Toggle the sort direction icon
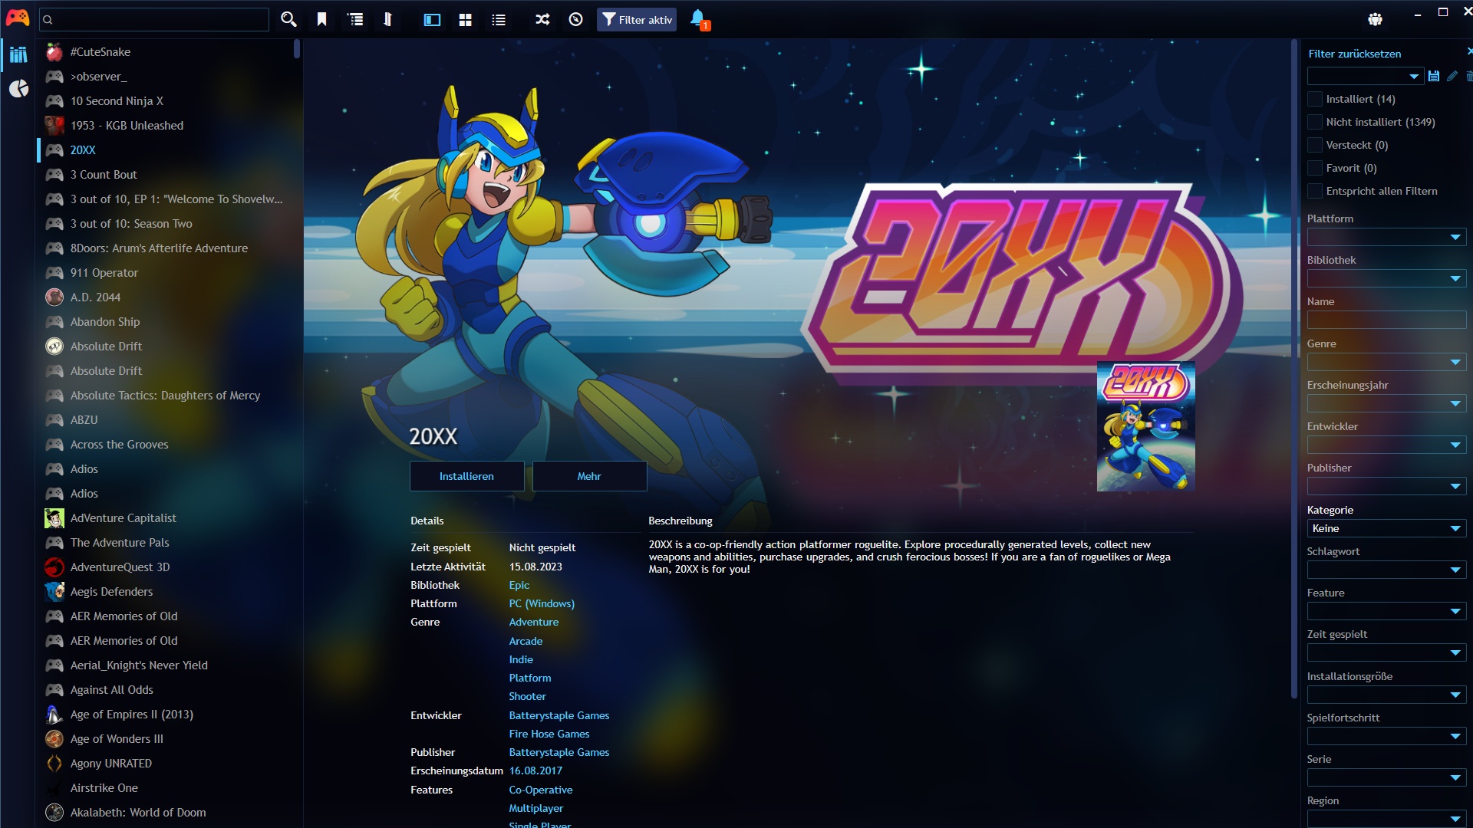 point(388,19)
